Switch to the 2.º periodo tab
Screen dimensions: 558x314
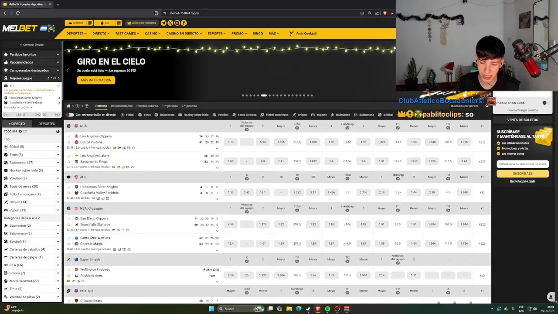(189, 106)
